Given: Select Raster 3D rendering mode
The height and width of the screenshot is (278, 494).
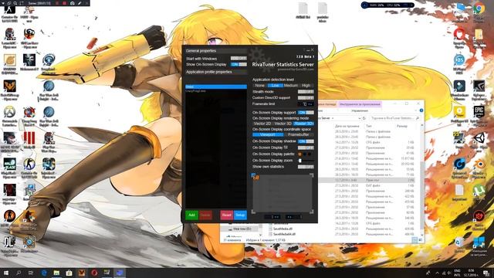Looking at the screenshot, I should tap(303, 124).
